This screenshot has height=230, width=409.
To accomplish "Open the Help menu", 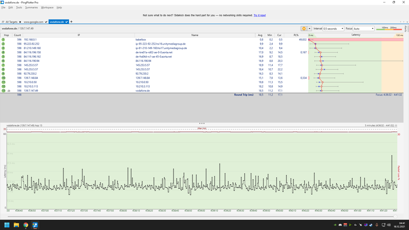I will (59, 7).
